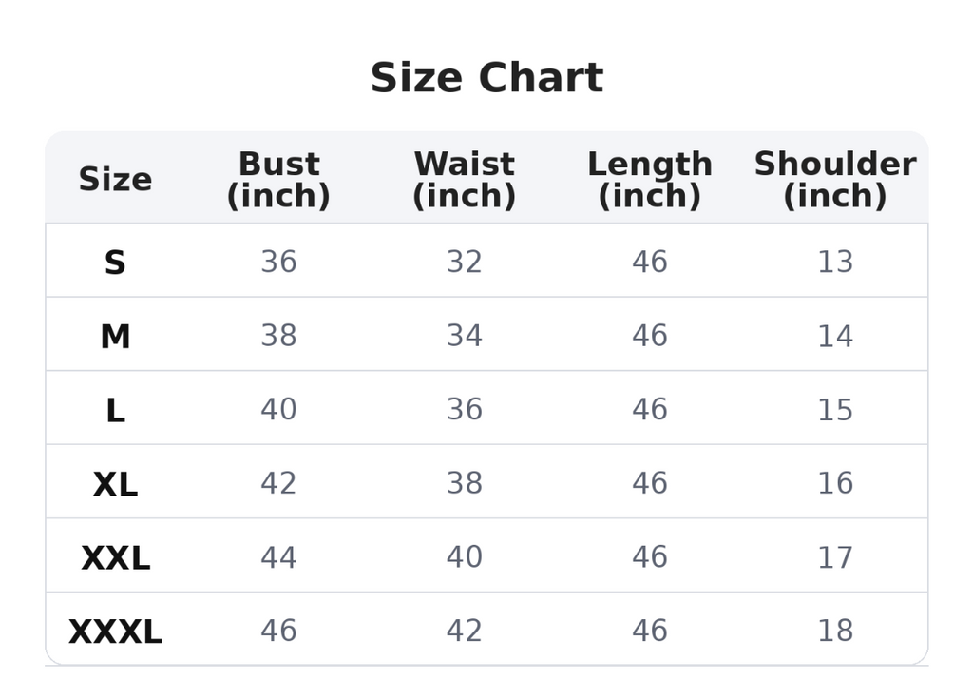Click bust value 44 for size XXL
The width and height of the screenshot is (973, 681).
coord(278,557)
